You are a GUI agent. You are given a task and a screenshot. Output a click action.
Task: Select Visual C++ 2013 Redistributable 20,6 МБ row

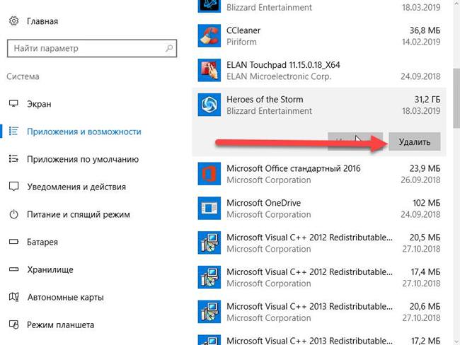click(319, 312)
